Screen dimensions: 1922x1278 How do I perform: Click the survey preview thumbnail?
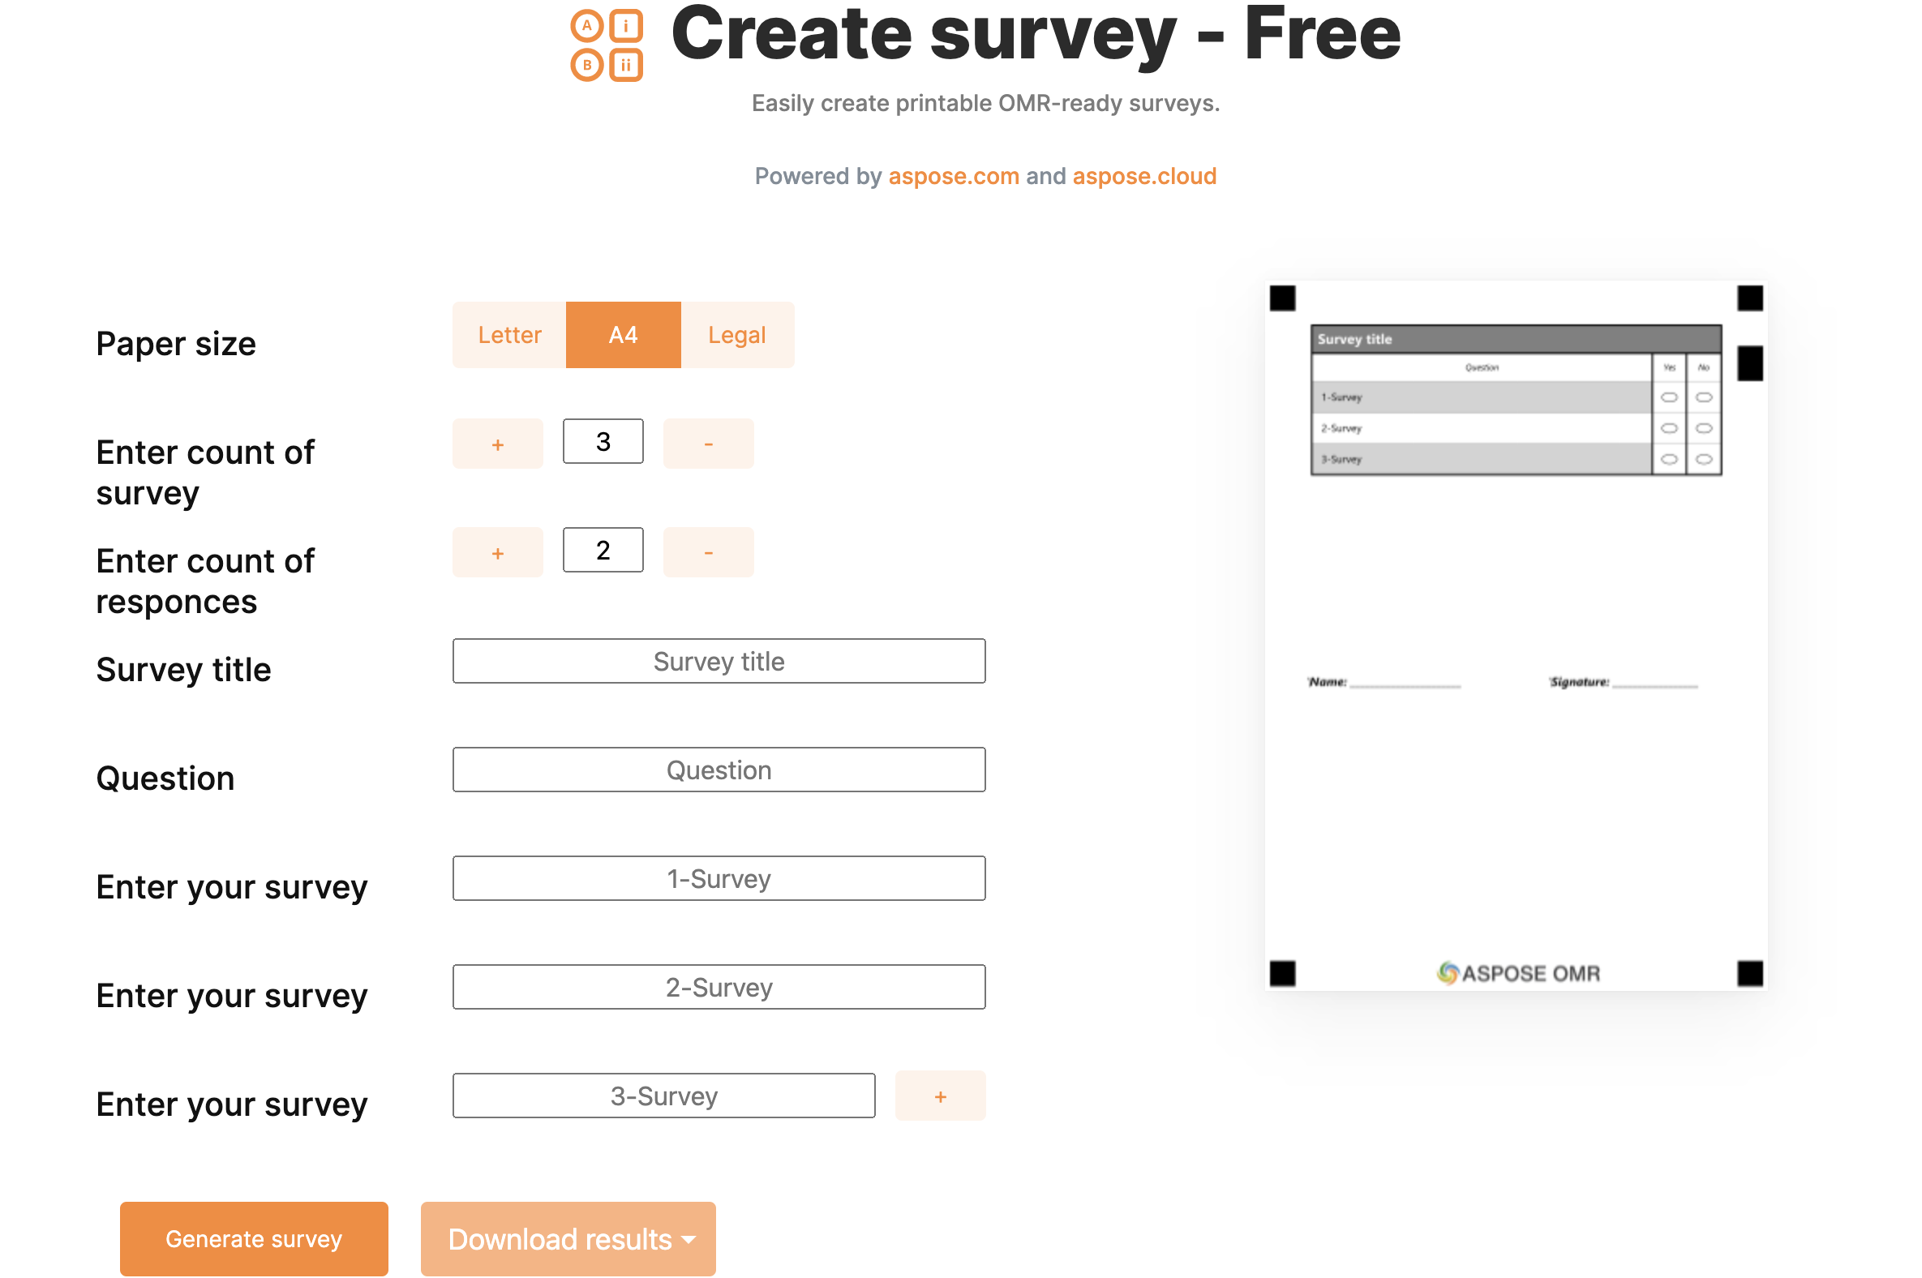click(1515, 636)
